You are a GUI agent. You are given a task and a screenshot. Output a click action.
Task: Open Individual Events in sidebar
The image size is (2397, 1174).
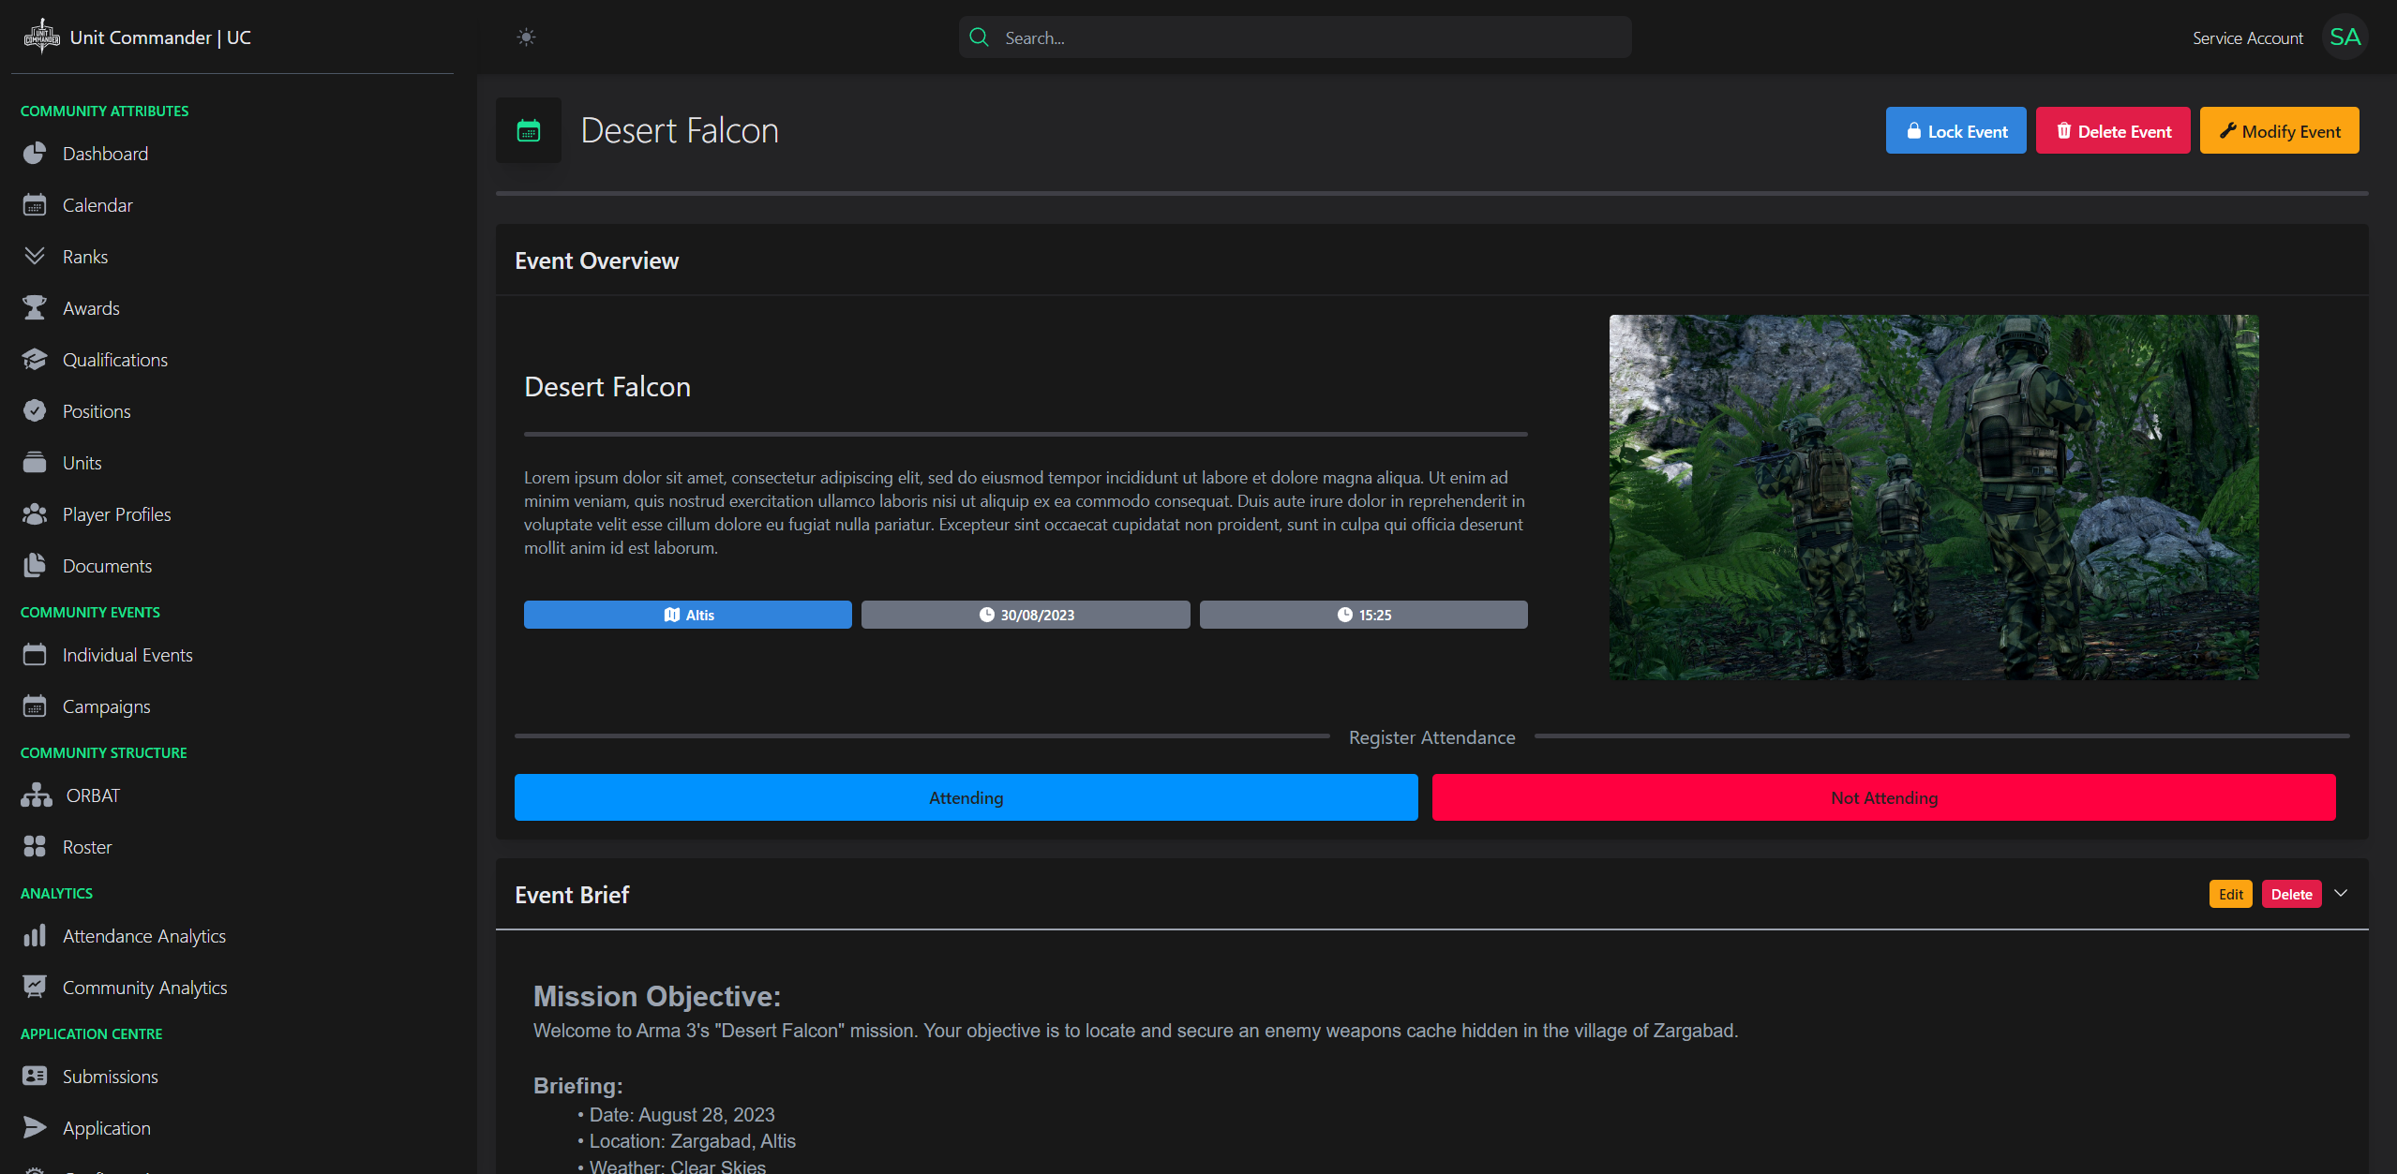[x=127, y=655]
